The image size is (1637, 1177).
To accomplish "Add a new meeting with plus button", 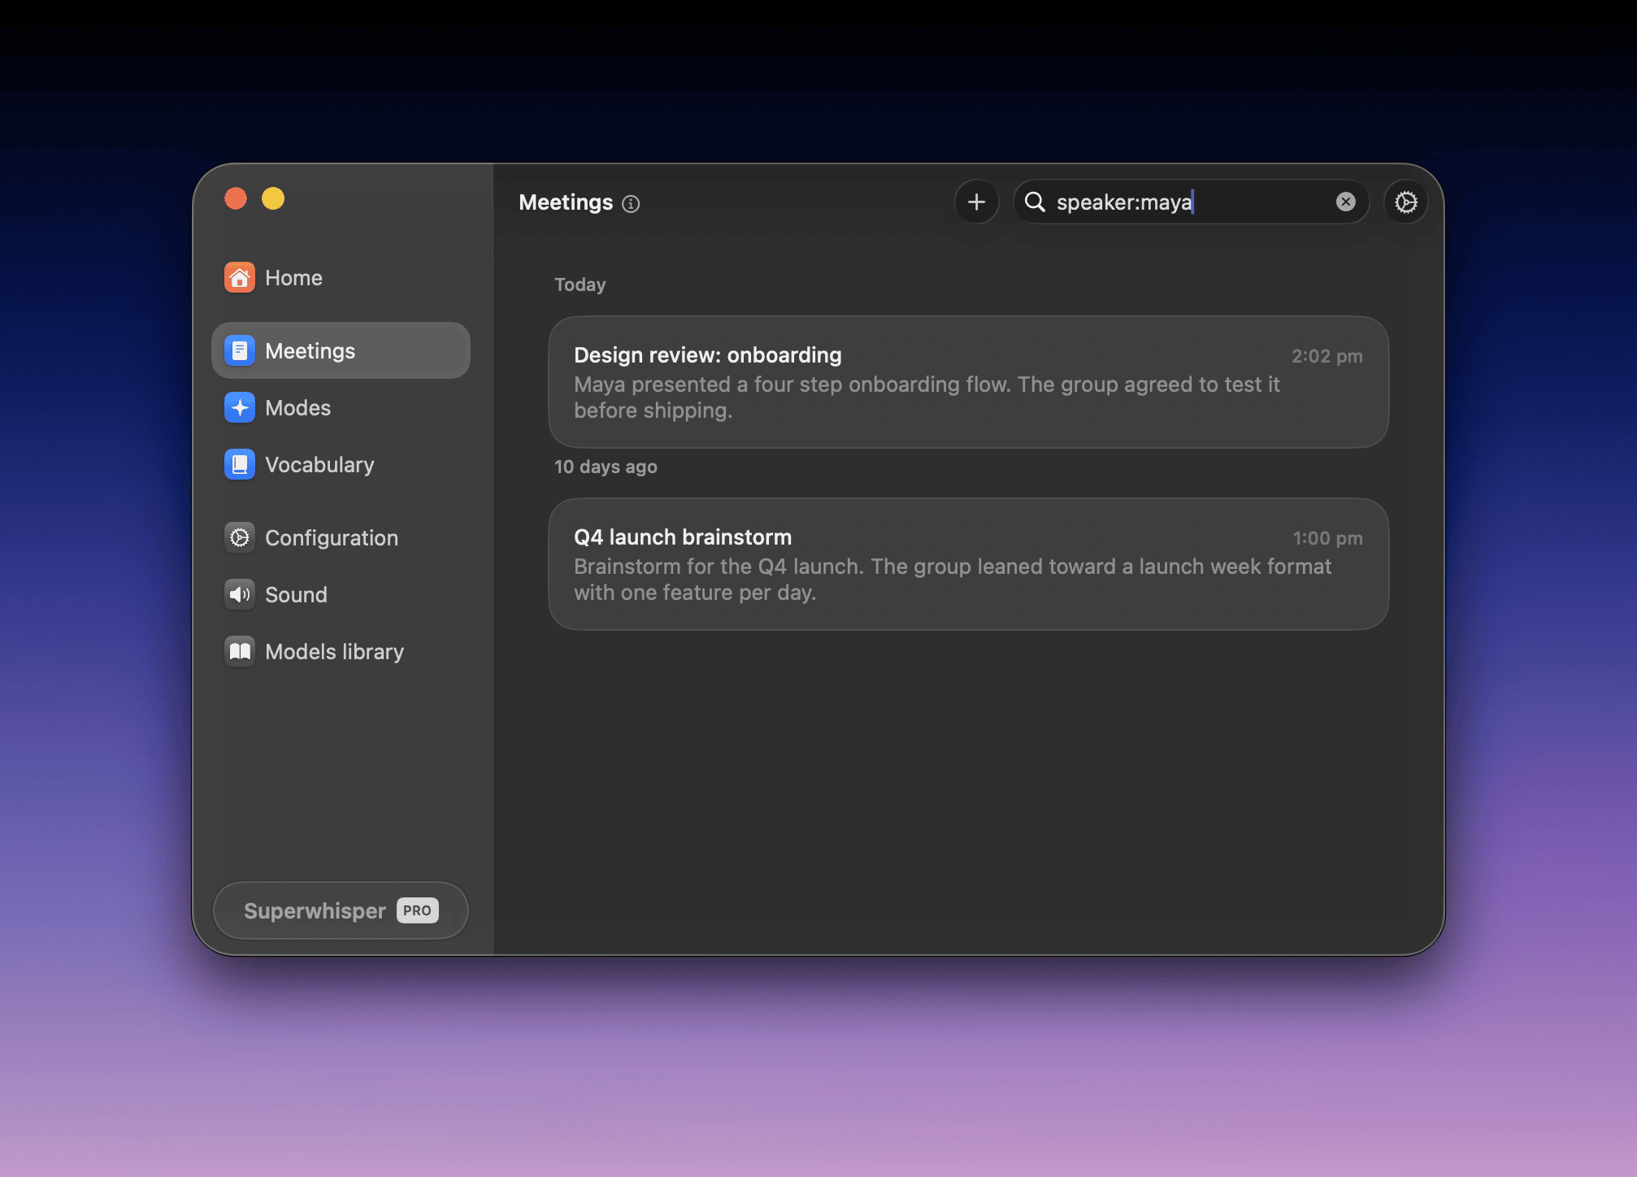I will (x=976, y=202).
